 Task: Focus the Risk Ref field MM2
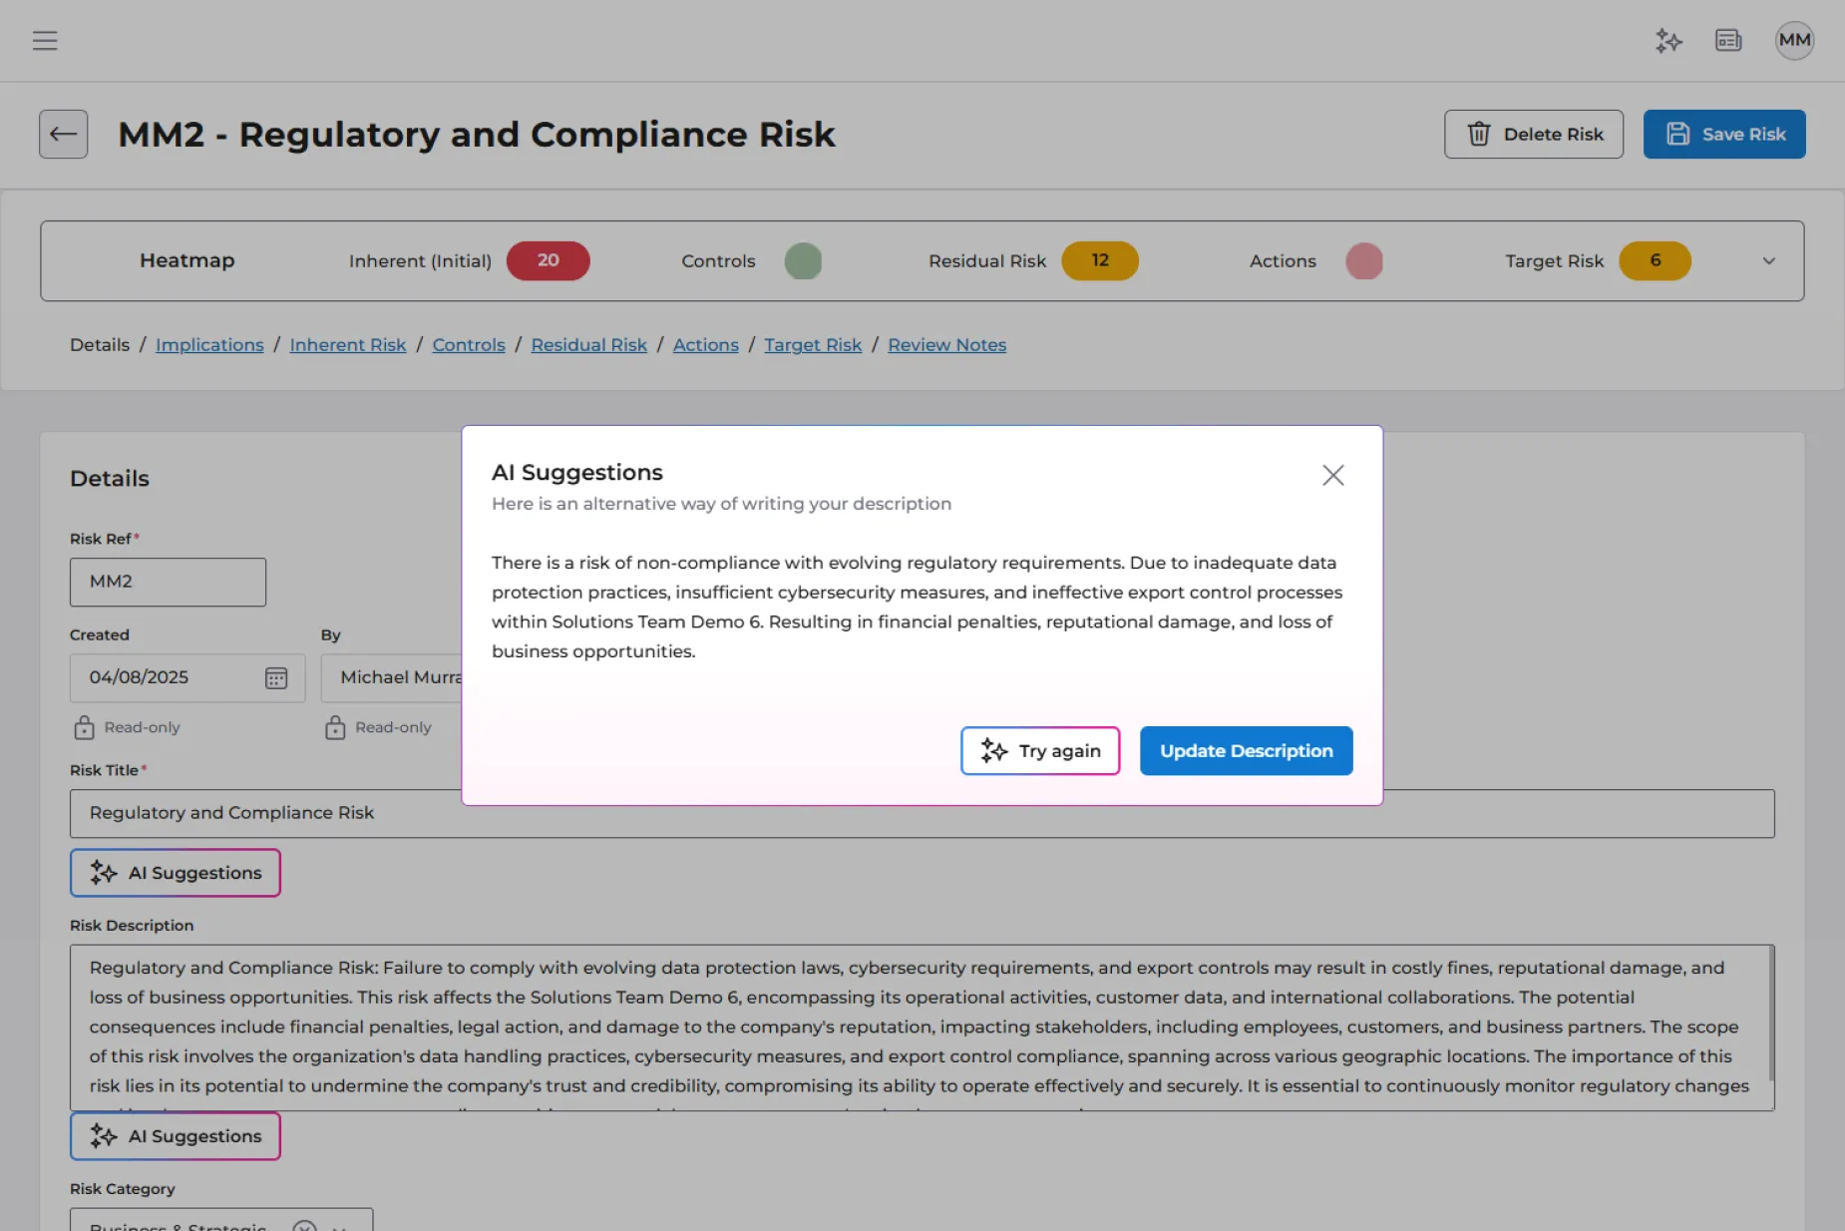[168, 582]
